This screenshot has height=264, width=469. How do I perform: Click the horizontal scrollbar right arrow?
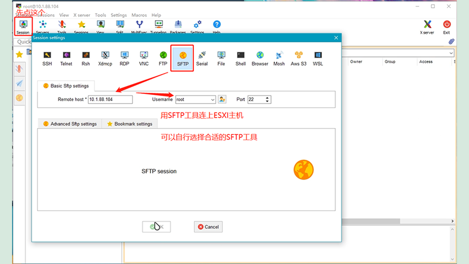click(x=453, y=221)
